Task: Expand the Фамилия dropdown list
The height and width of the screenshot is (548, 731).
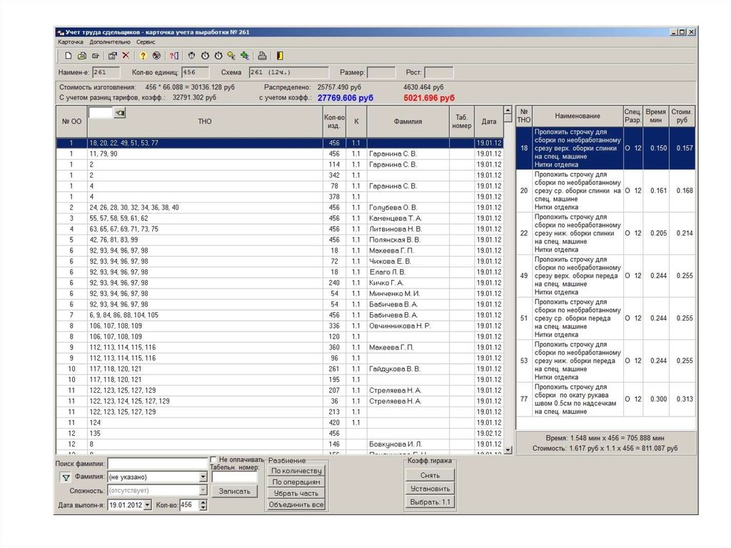Action: tap(203, 477)
